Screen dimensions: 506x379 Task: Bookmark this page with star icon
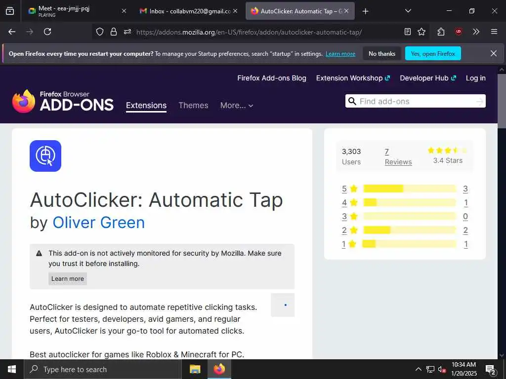click(422, 32)
